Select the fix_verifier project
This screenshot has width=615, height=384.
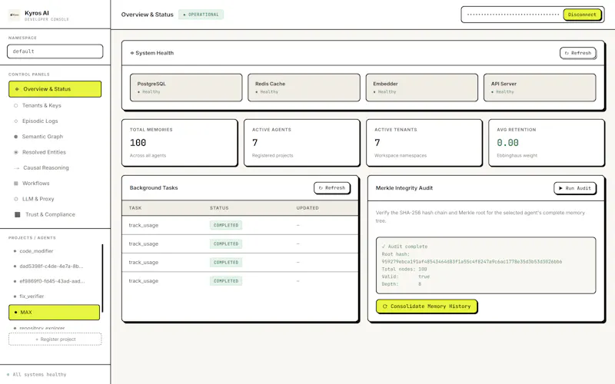pos(54,296)
